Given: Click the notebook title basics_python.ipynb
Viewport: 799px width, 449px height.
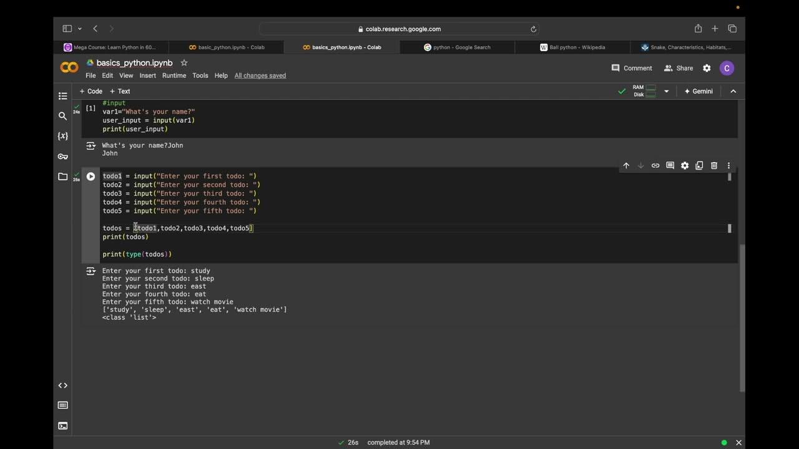Looking at the screenshot, I should click(x=134, y=63).
